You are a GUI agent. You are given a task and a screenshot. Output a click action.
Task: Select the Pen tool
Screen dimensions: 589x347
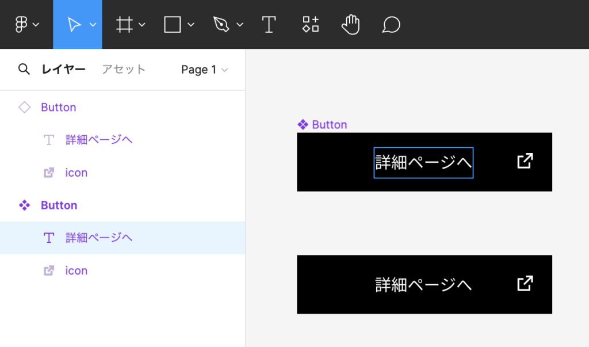[x=221, y=25]
